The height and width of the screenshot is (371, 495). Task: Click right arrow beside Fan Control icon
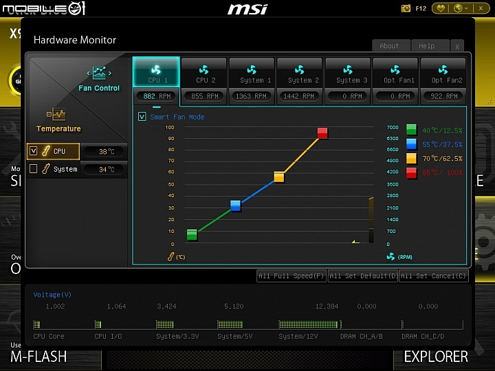tap(110, 74)
